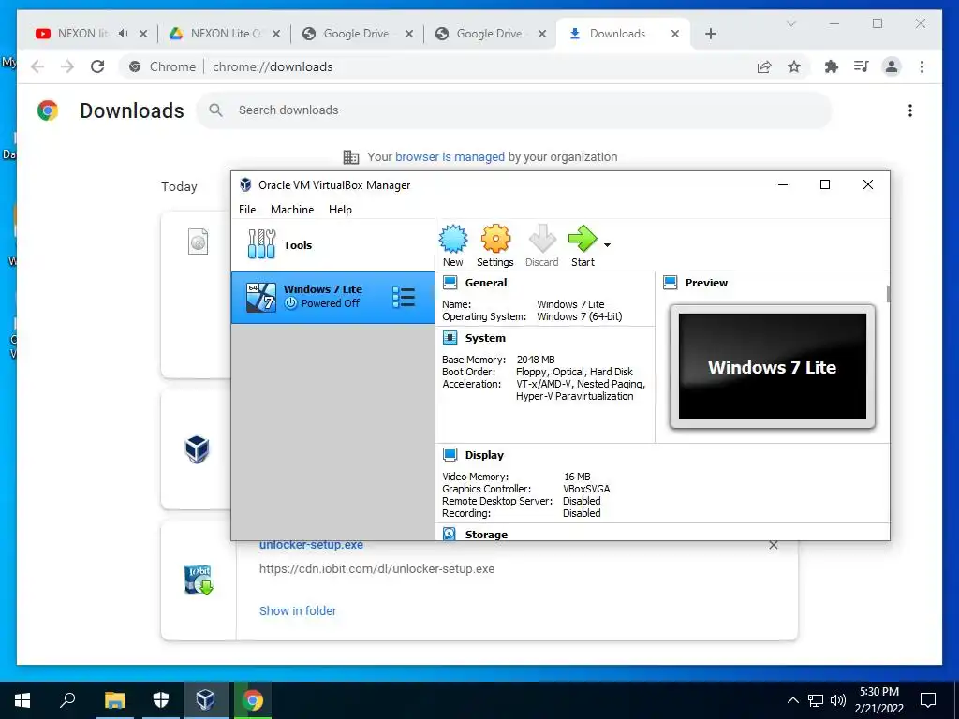Open the Start button dropdown arrow
The image size is (959, 719).
pyautogui.click(x=607, y=245)
